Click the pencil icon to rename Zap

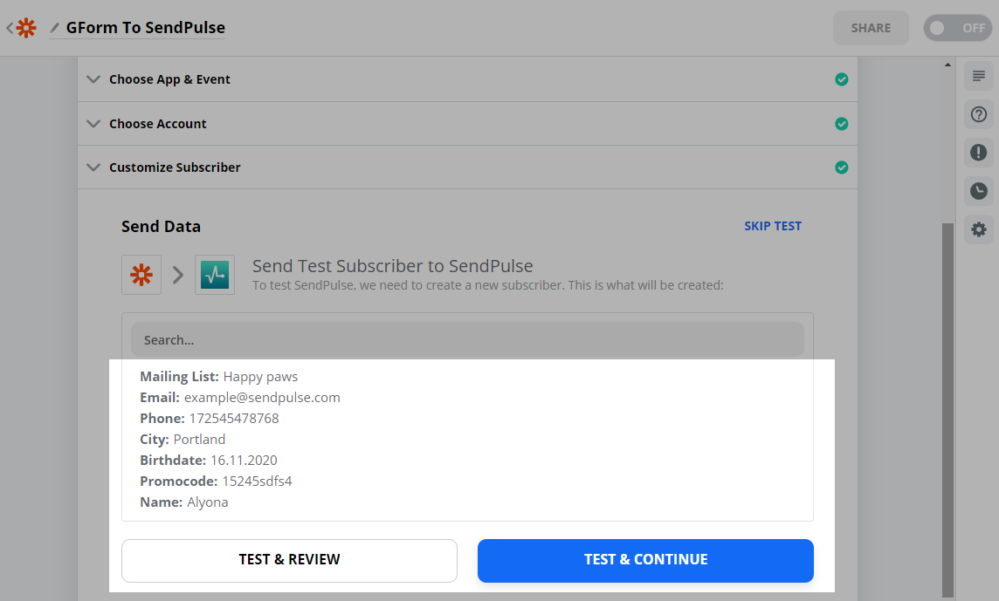[55, 27]
